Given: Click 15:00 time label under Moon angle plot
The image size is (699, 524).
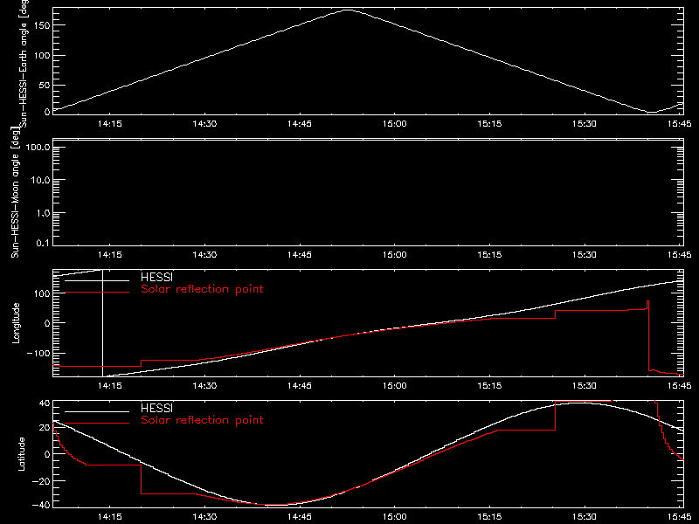Looking at the screenshot, I should tap(395, 254).
